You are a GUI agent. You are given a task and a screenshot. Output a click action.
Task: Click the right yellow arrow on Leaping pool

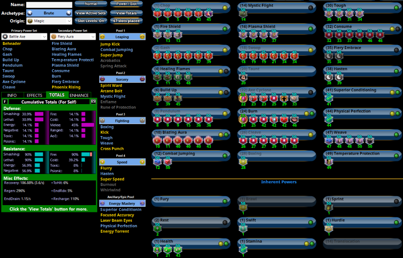[x=142, y=37]
